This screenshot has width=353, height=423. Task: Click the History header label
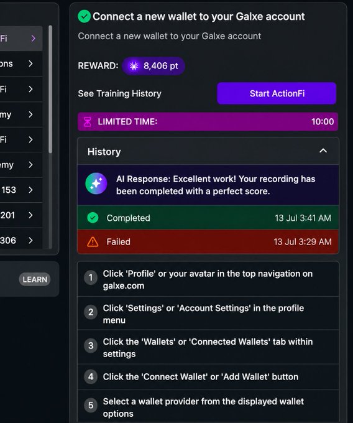click(104, 152)
